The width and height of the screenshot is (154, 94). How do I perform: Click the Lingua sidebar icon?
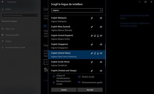(3, 41)
